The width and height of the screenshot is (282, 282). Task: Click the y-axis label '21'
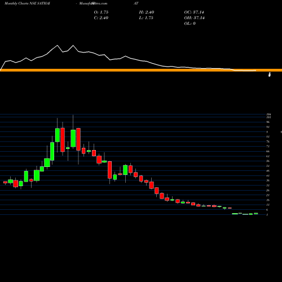[268, 195]
